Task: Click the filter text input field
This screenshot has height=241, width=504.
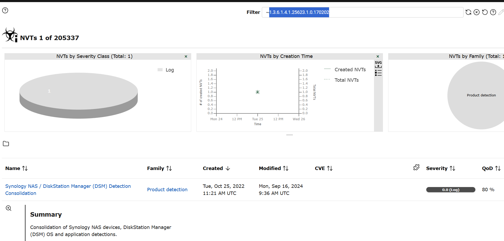Action: coord(362,12)
